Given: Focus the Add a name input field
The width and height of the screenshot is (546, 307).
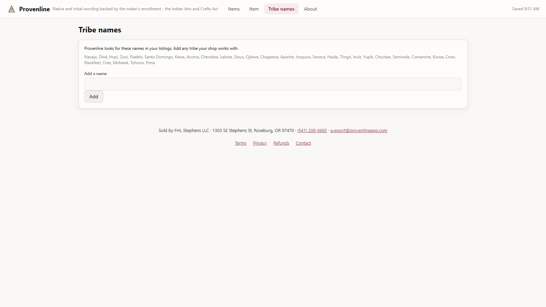Looking at the screenshot, I should (x=273, y=84).
